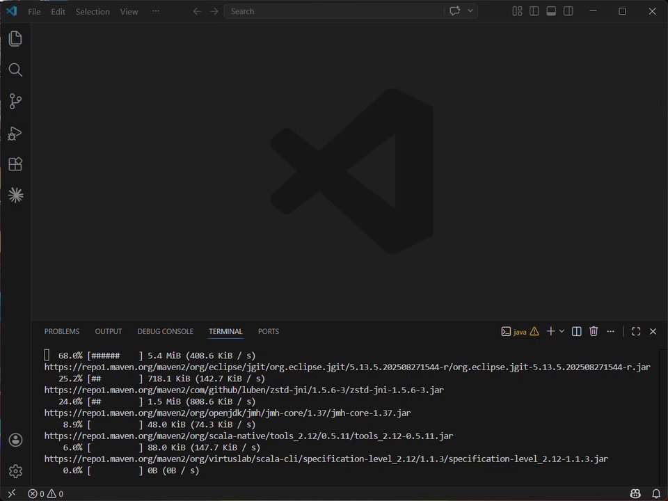Switch to the OUTPUT tab
The width and height of the screenshot is (668, 501).
(x=109, y=331)
